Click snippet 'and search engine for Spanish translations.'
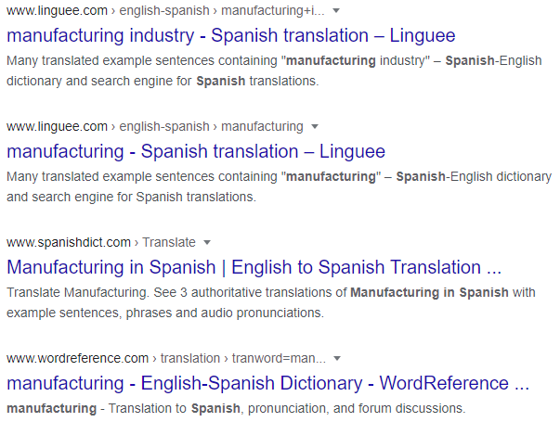 (132, 197)
